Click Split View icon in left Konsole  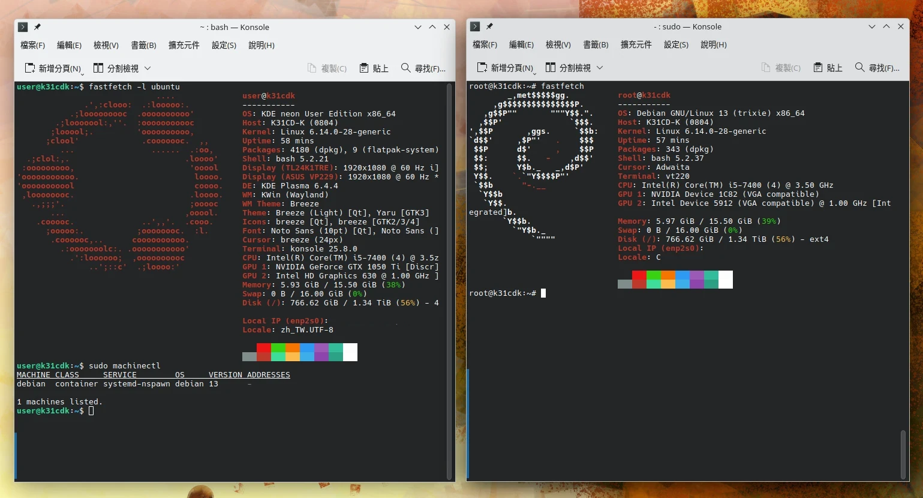coord(98,68)
